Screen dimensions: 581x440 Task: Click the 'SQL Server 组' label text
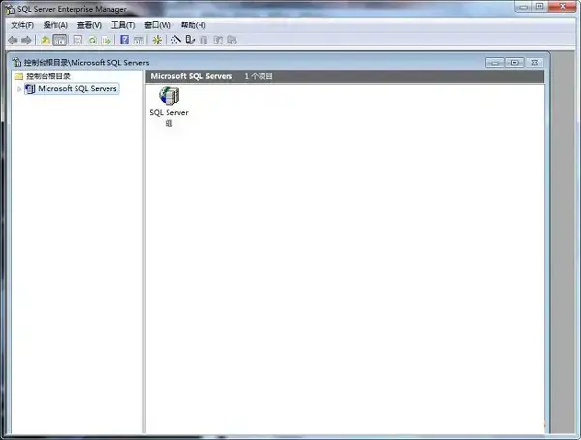168,118
